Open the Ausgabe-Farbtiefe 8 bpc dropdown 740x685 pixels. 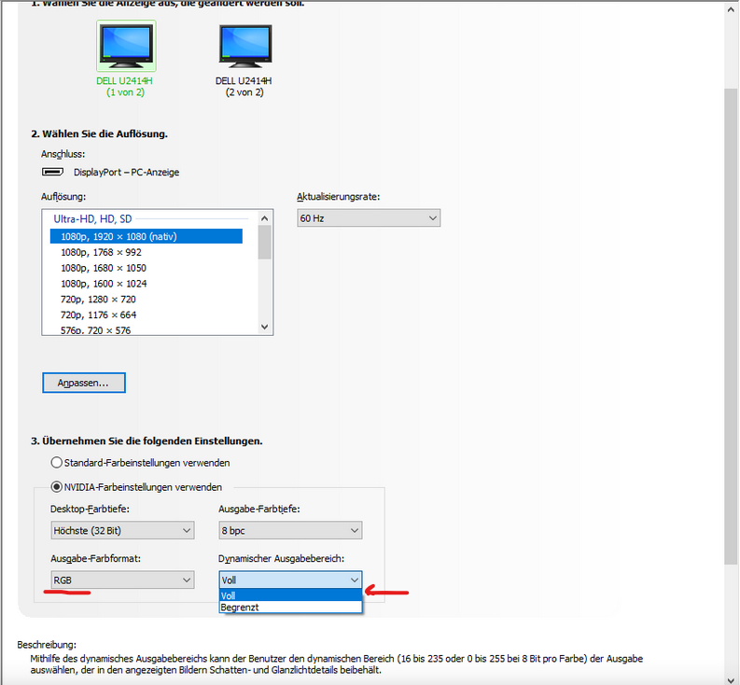click(x=290, y=531)
